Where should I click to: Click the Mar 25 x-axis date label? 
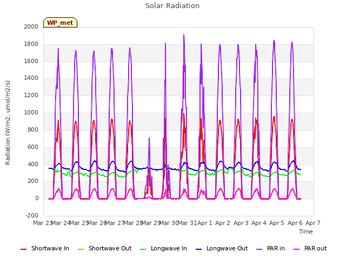coord(79,223)
